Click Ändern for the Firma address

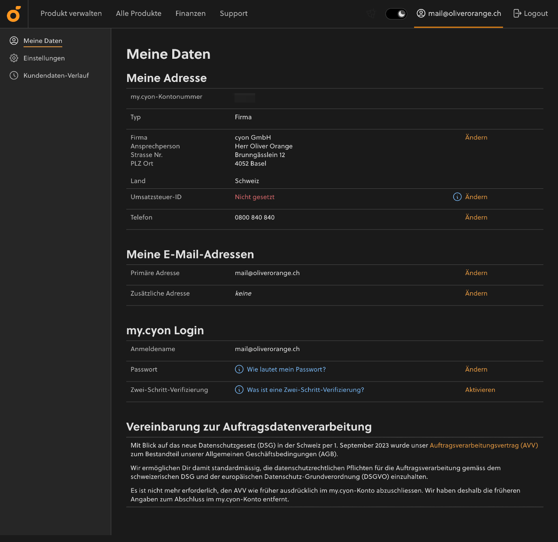tap(476, 137)
